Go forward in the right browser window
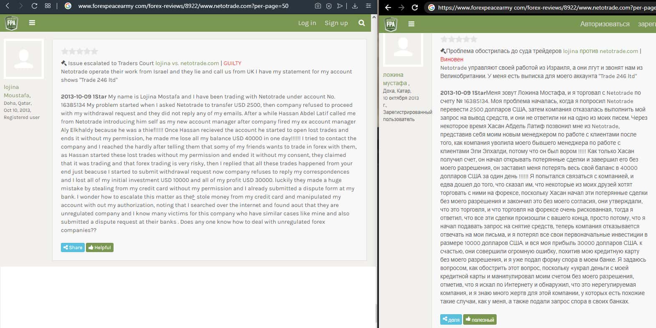The height and width of the screenshot is (328, 656). tap(401, 8)
